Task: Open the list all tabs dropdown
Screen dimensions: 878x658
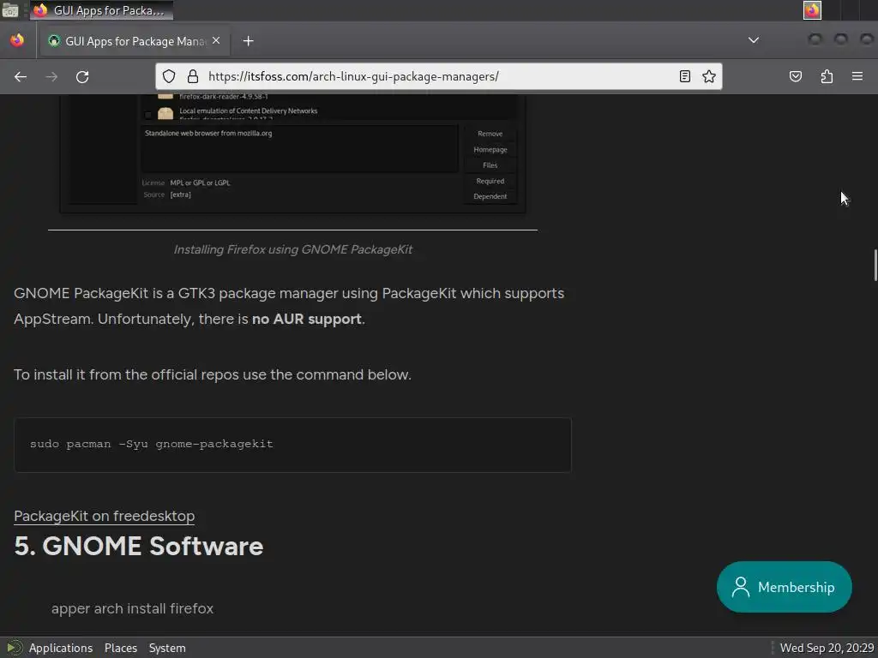Action: [754, 40]
